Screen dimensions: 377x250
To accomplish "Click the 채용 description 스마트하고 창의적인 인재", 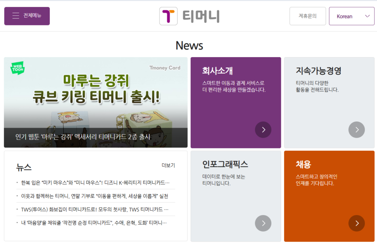I will click(316, 180).
